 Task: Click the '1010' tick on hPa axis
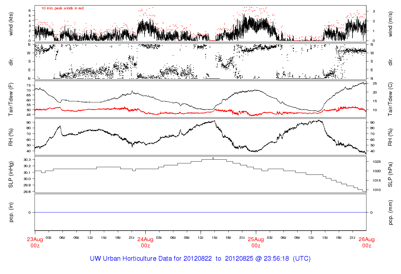click(x=377, y=190)
